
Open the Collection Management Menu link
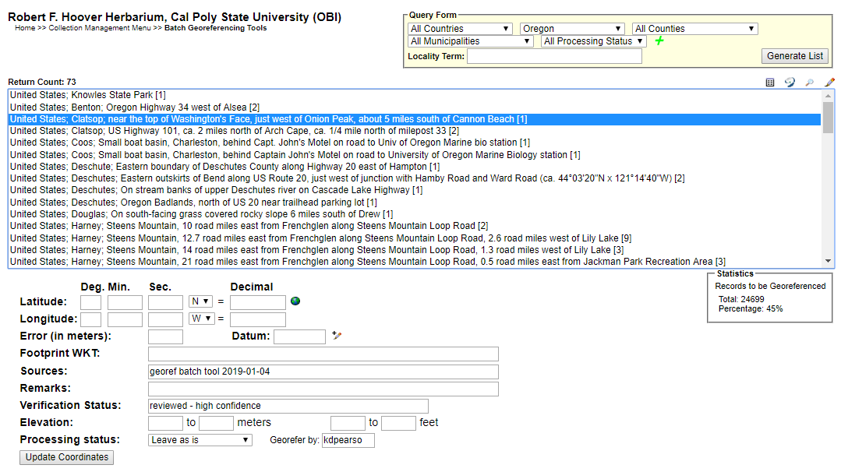(x=100, y=28)
